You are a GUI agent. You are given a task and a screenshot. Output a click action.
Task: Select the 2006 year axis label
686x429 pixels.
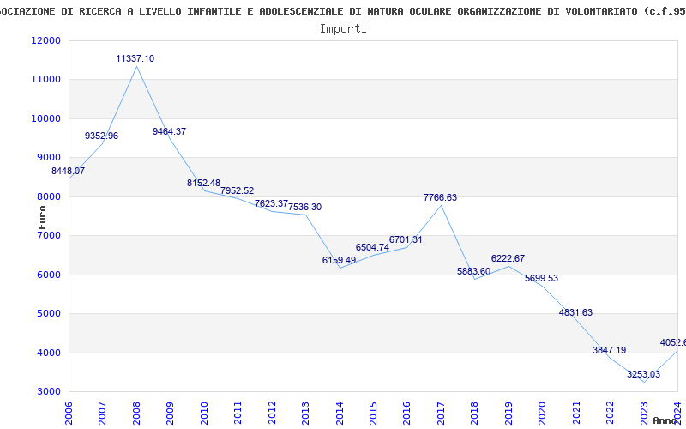pos(69,413)
